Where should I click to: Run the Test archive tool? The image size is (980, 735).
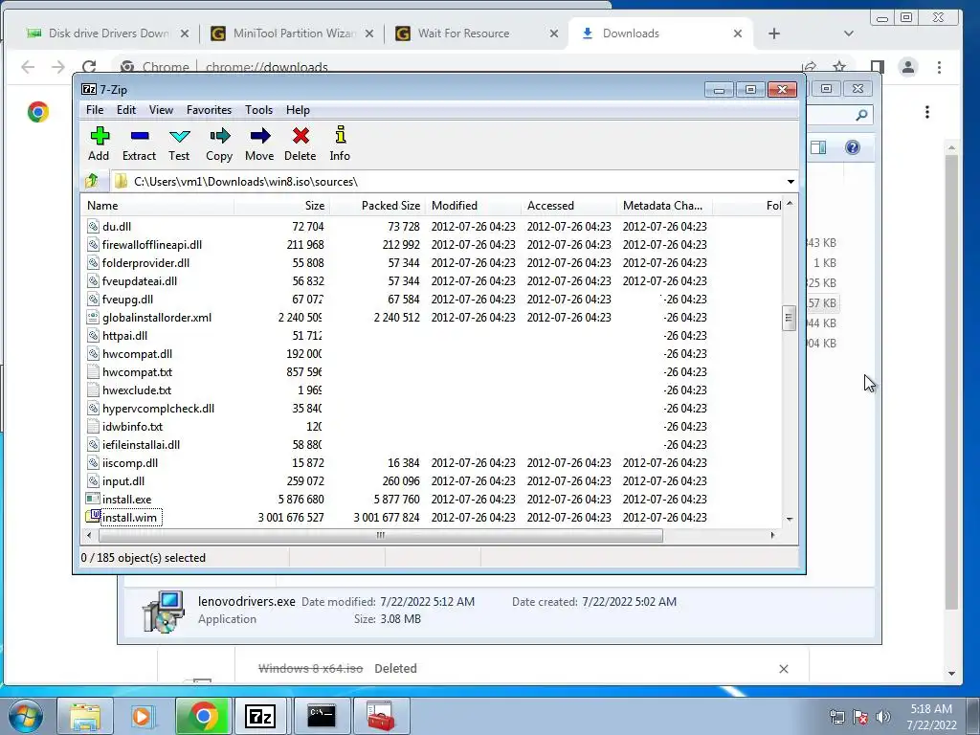179,144
